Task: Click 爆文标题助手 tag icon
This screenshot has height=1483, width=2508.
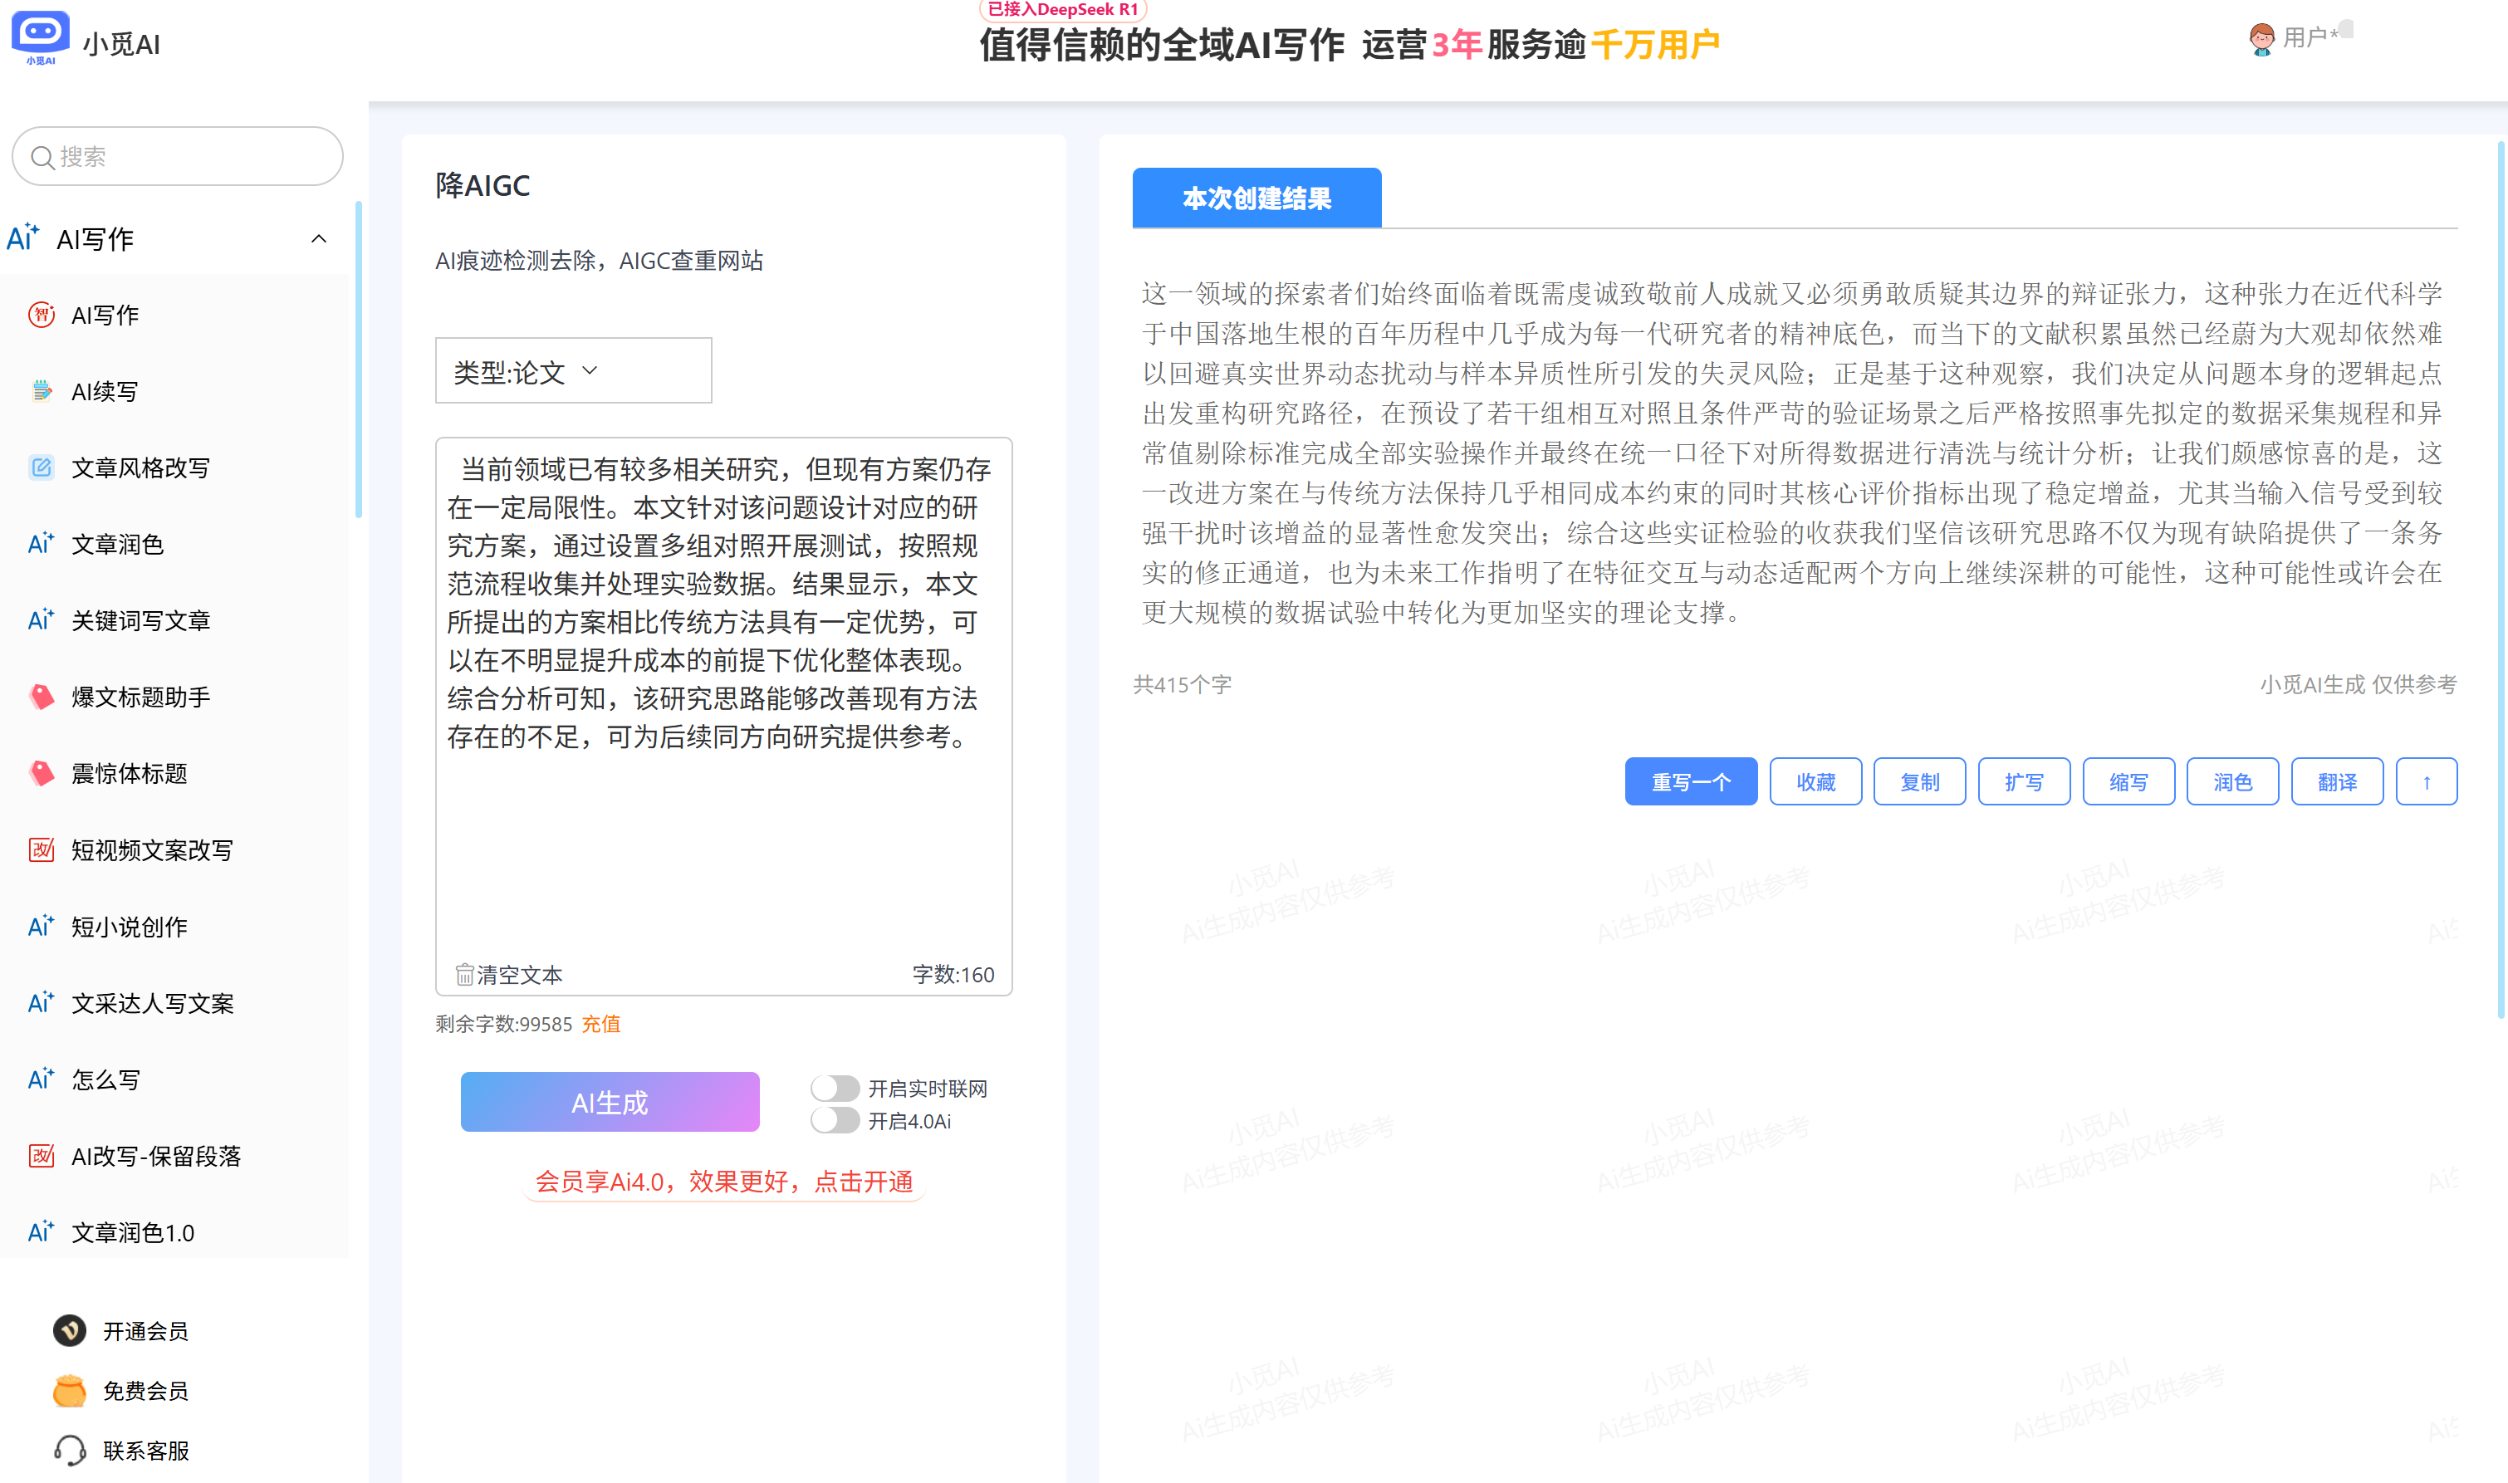Action: click(x=41, y=697)
